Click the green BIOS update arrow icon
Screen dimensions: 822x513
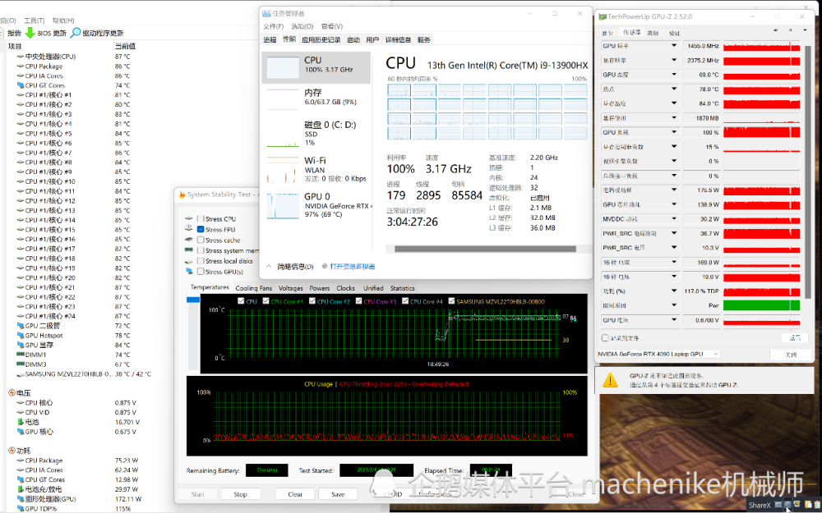click(30, 33)
